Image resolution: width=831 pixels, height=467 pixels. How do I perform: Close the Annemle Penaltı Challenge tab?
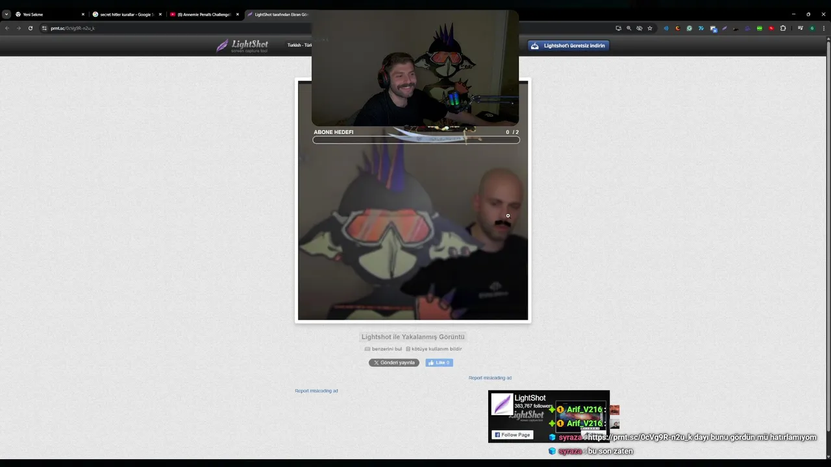(x=238, y=14)
